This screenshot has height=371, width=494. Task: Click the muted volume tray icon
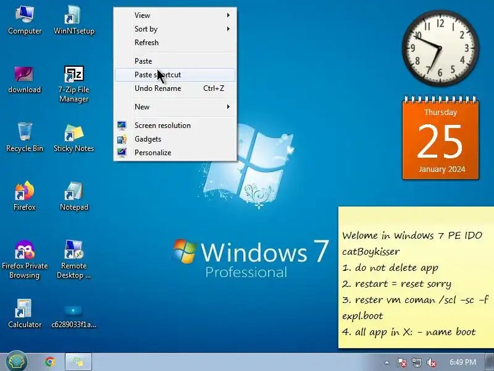point(431,362)
